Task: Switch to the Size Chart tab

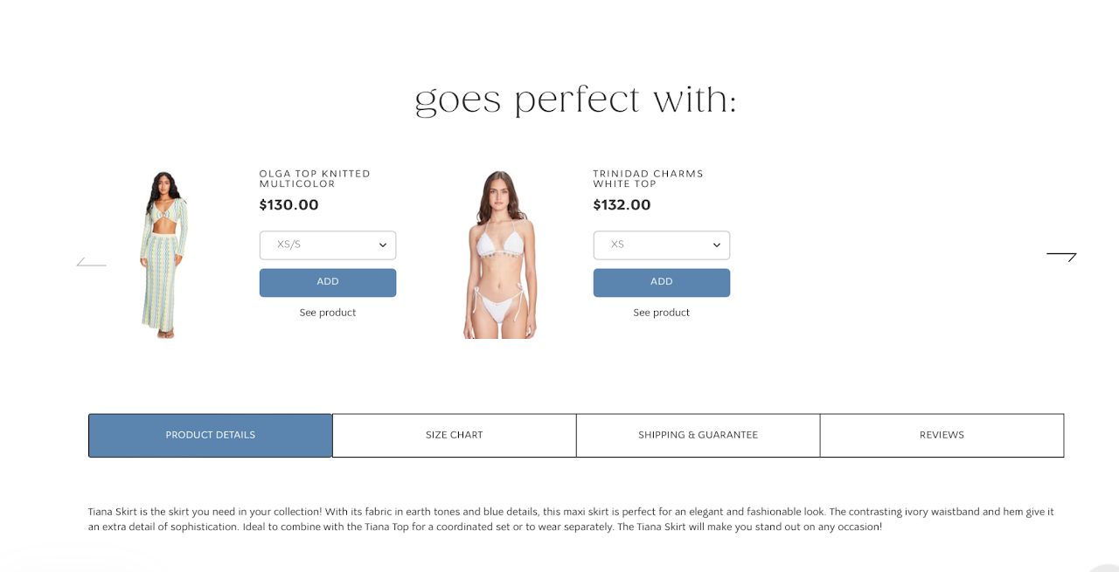Action: 455,436
